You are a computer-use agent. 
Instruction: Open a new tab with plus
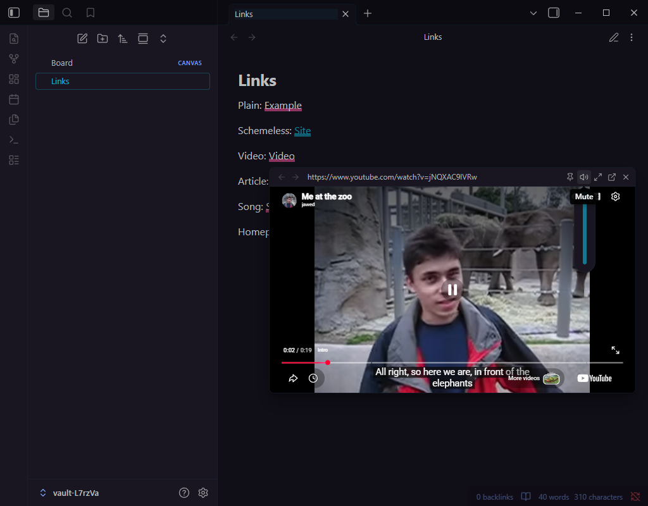tap(368, 14)
